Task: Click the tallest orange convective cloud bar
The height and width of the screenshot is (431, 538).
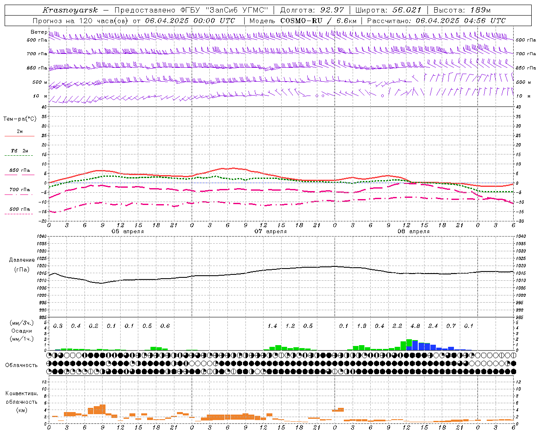Action: tap(103, 409)
